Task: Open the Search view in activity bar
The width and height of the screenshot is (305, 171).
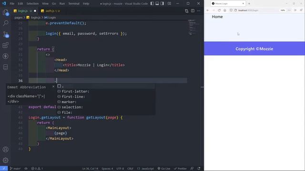Action: tap(6, 23)
